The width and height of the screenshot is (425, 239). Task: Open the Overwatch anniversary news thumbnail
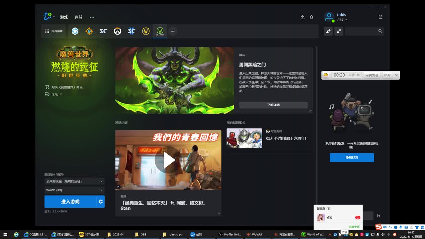244,138
